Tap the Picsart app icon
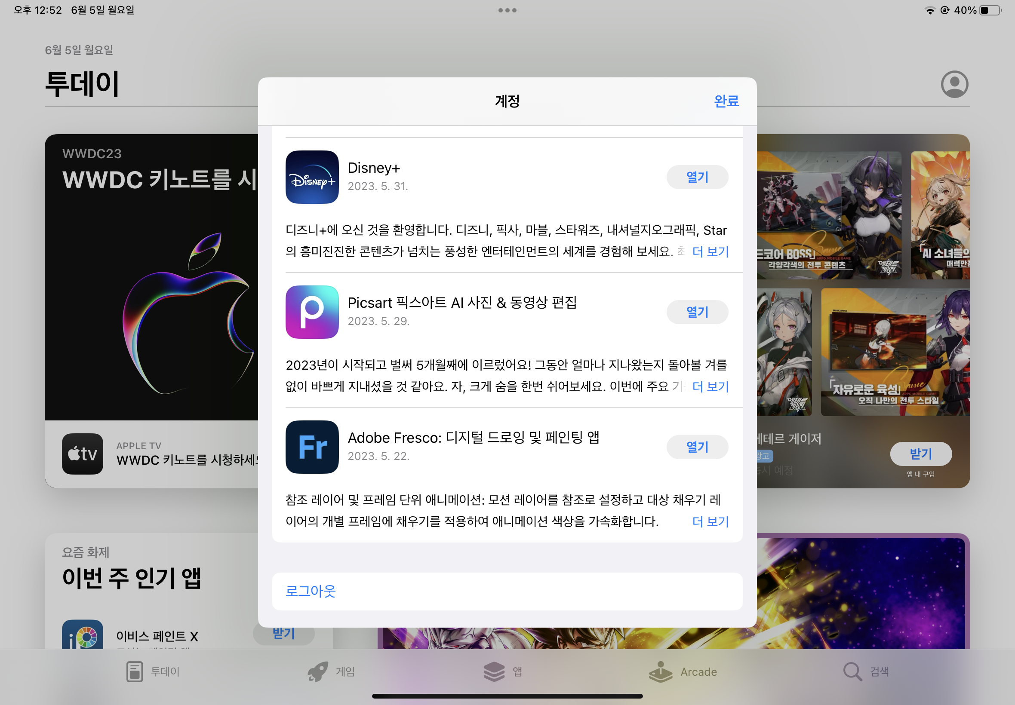Image resolution: width=1015 pixels, height=705 pixels. pos(312,312)
